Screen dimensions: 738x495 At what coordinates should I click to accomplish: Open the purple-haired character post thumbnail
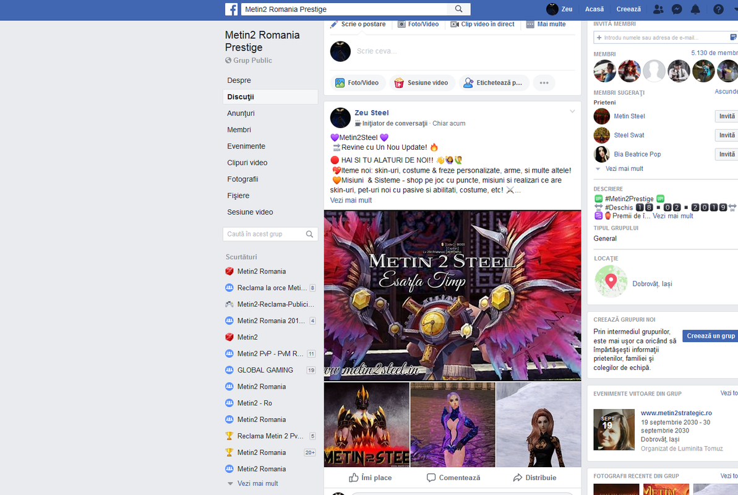click(x=453, y=425)
